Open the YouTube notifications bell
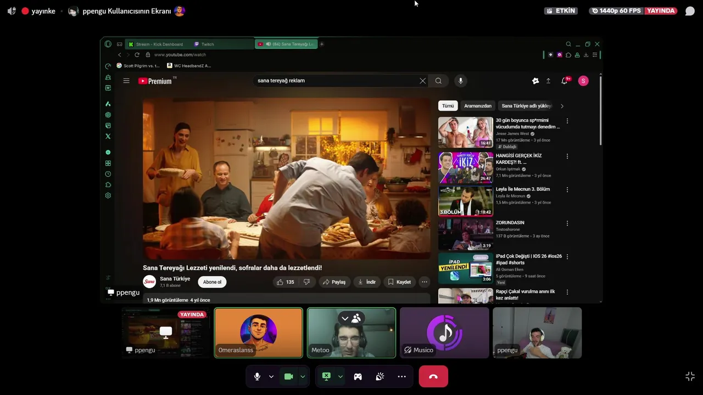703x395 pixels. click(565, 81)
